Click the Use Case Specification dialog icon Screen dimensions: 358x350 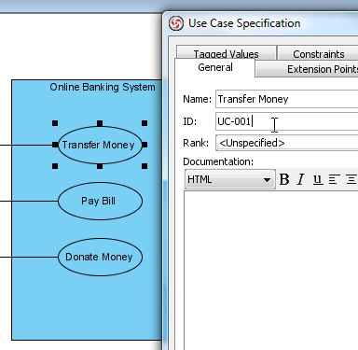tap(176, 23)
